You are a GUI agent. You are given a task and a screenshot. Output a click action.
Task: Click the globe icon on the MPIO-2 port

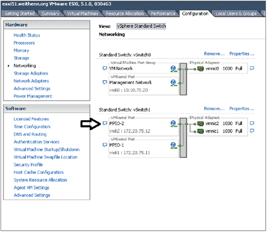pos(173,124)
